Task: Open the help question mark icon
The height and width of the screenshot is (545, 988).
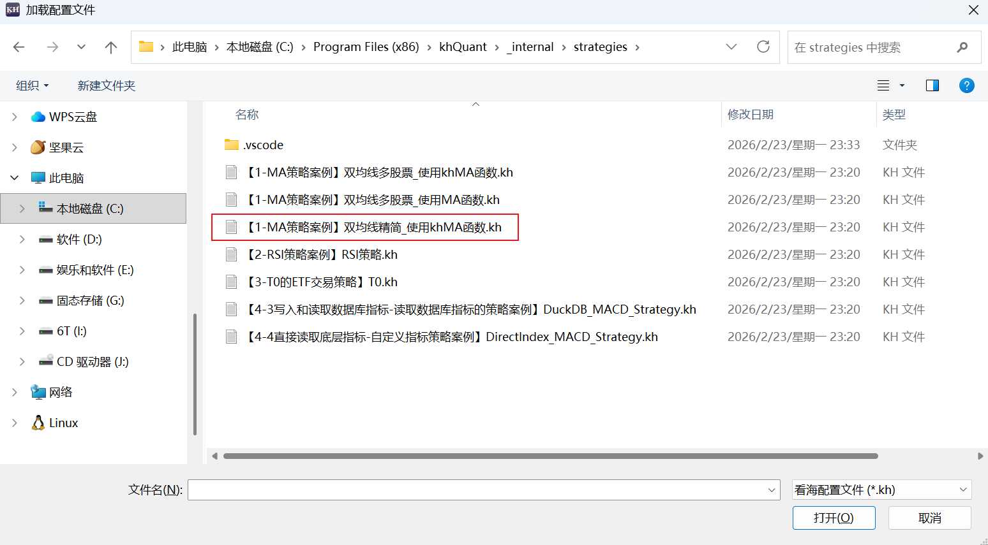Action: [966, 85]
